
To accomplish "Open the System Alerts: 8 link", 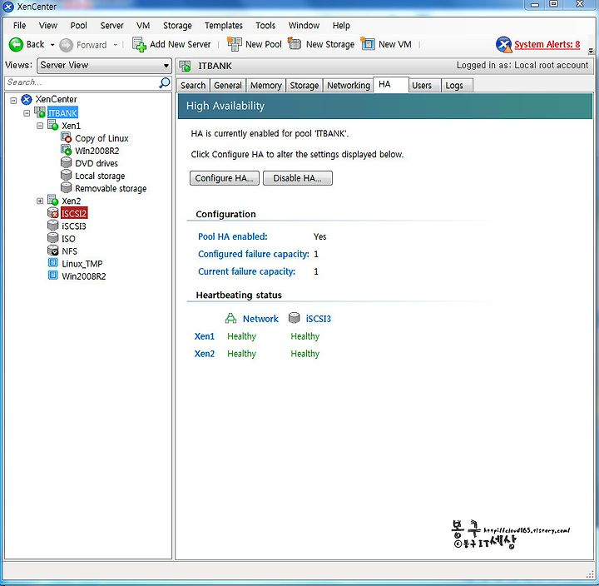I will point(547,44).
